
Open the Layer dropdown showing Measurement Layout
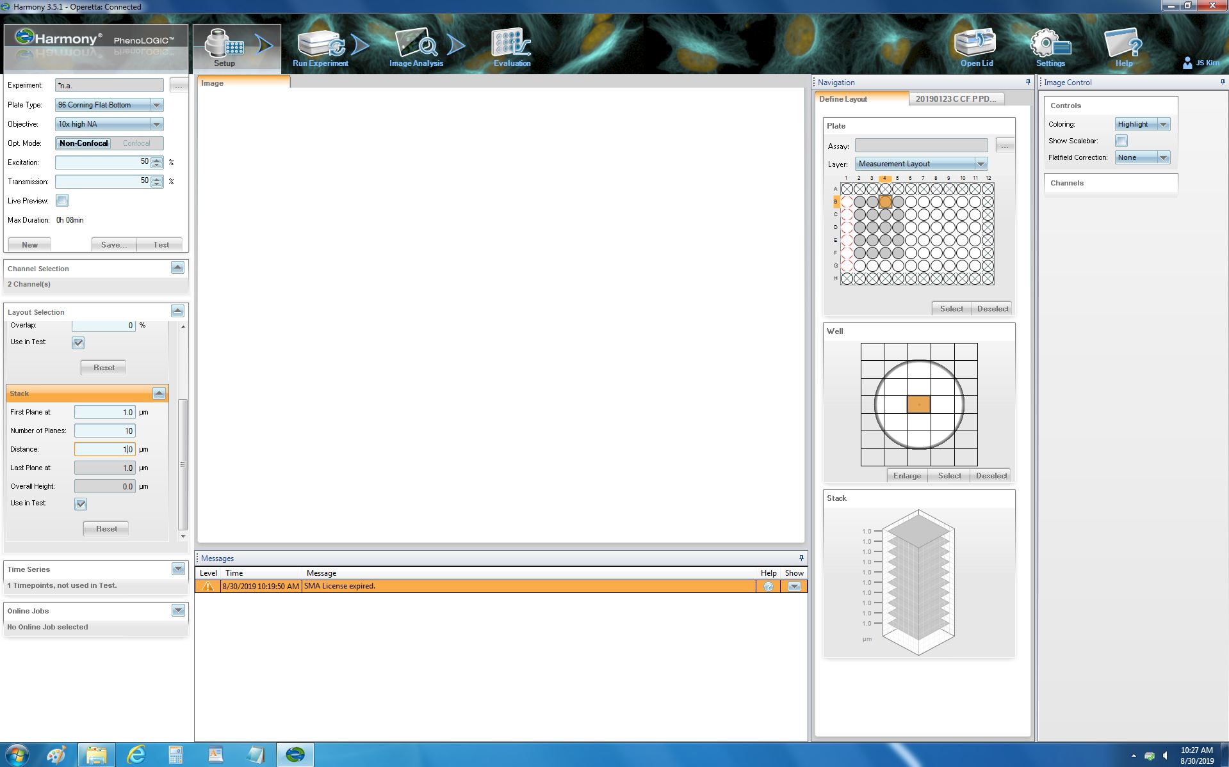(980, 164)
